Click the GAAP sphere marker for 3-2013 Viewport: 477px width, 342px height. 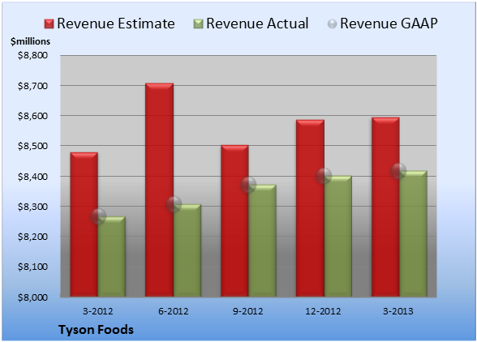pos(398,171)
